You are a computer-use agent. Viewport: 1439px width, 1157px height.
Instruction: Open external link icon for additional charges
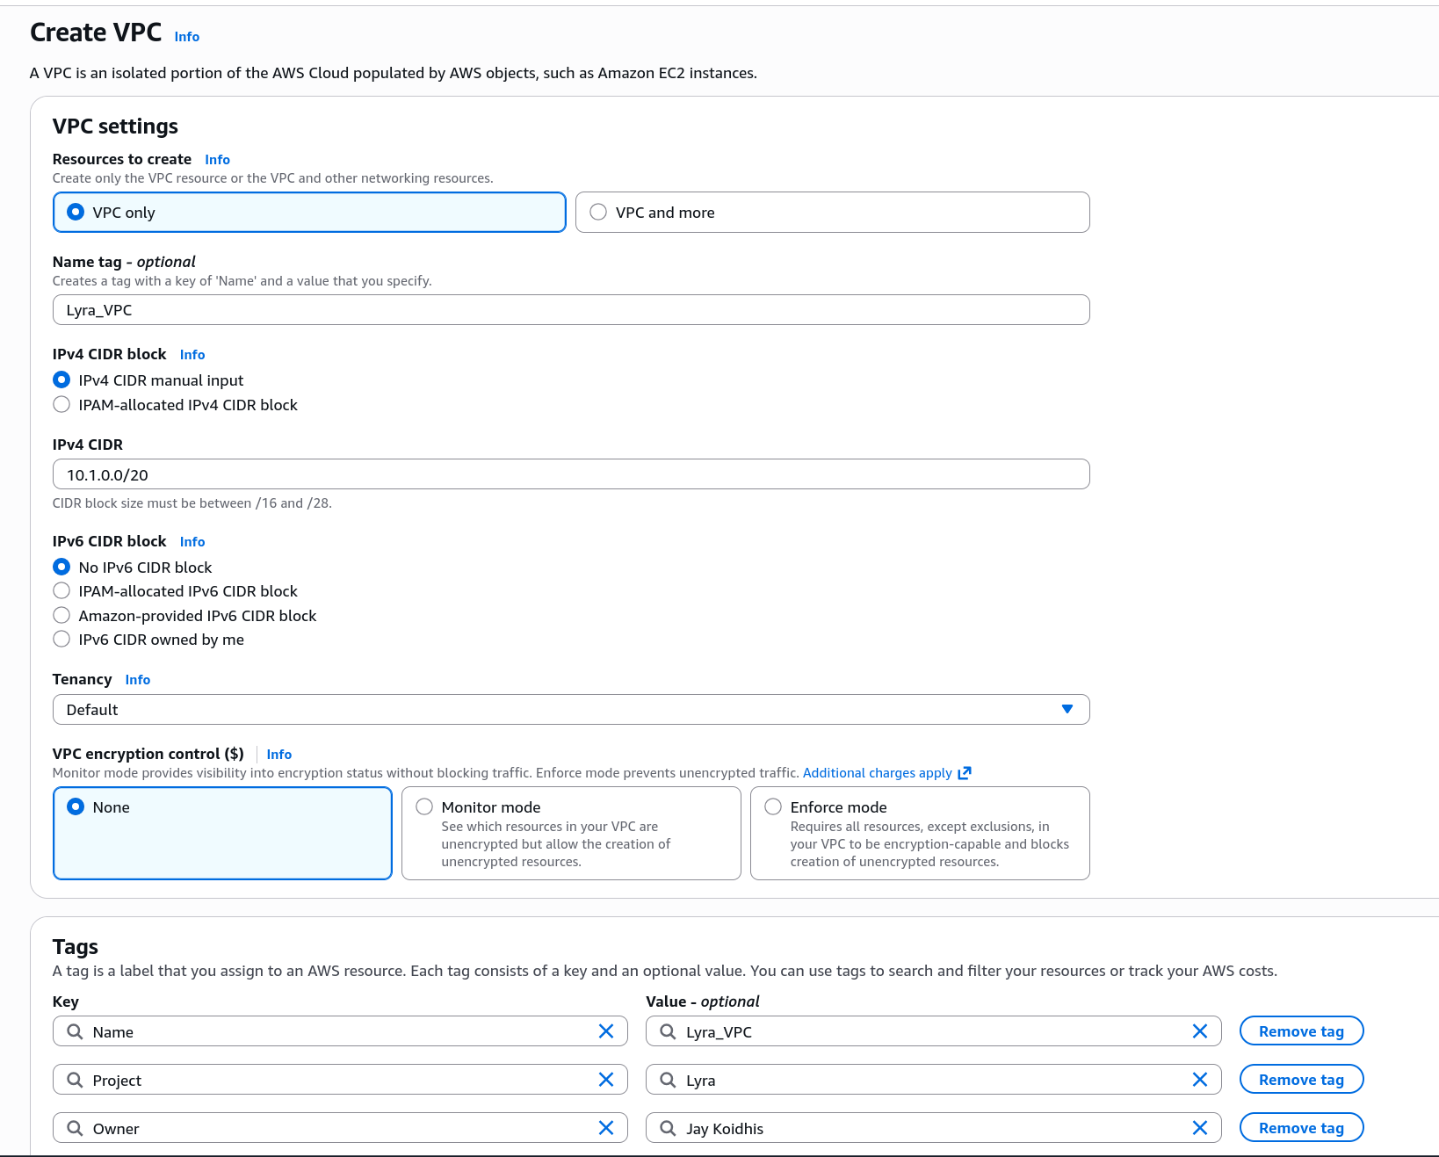click(x=965, y=773)
